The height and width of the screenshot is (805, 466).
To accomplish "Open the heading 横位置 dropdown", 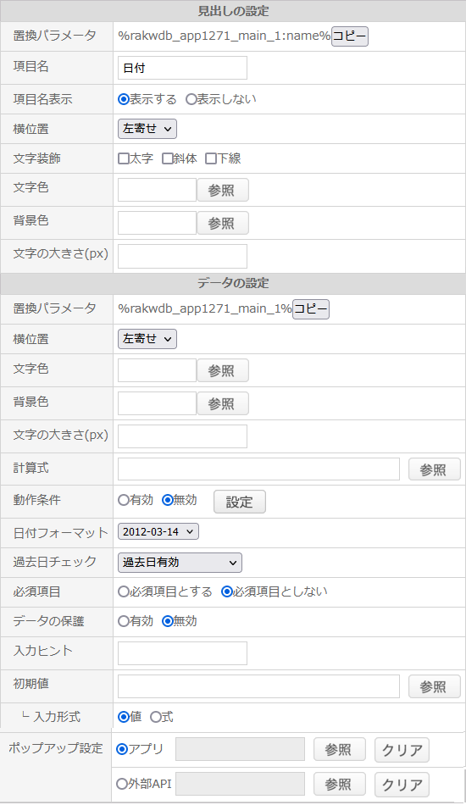I will tap(147, 129).
